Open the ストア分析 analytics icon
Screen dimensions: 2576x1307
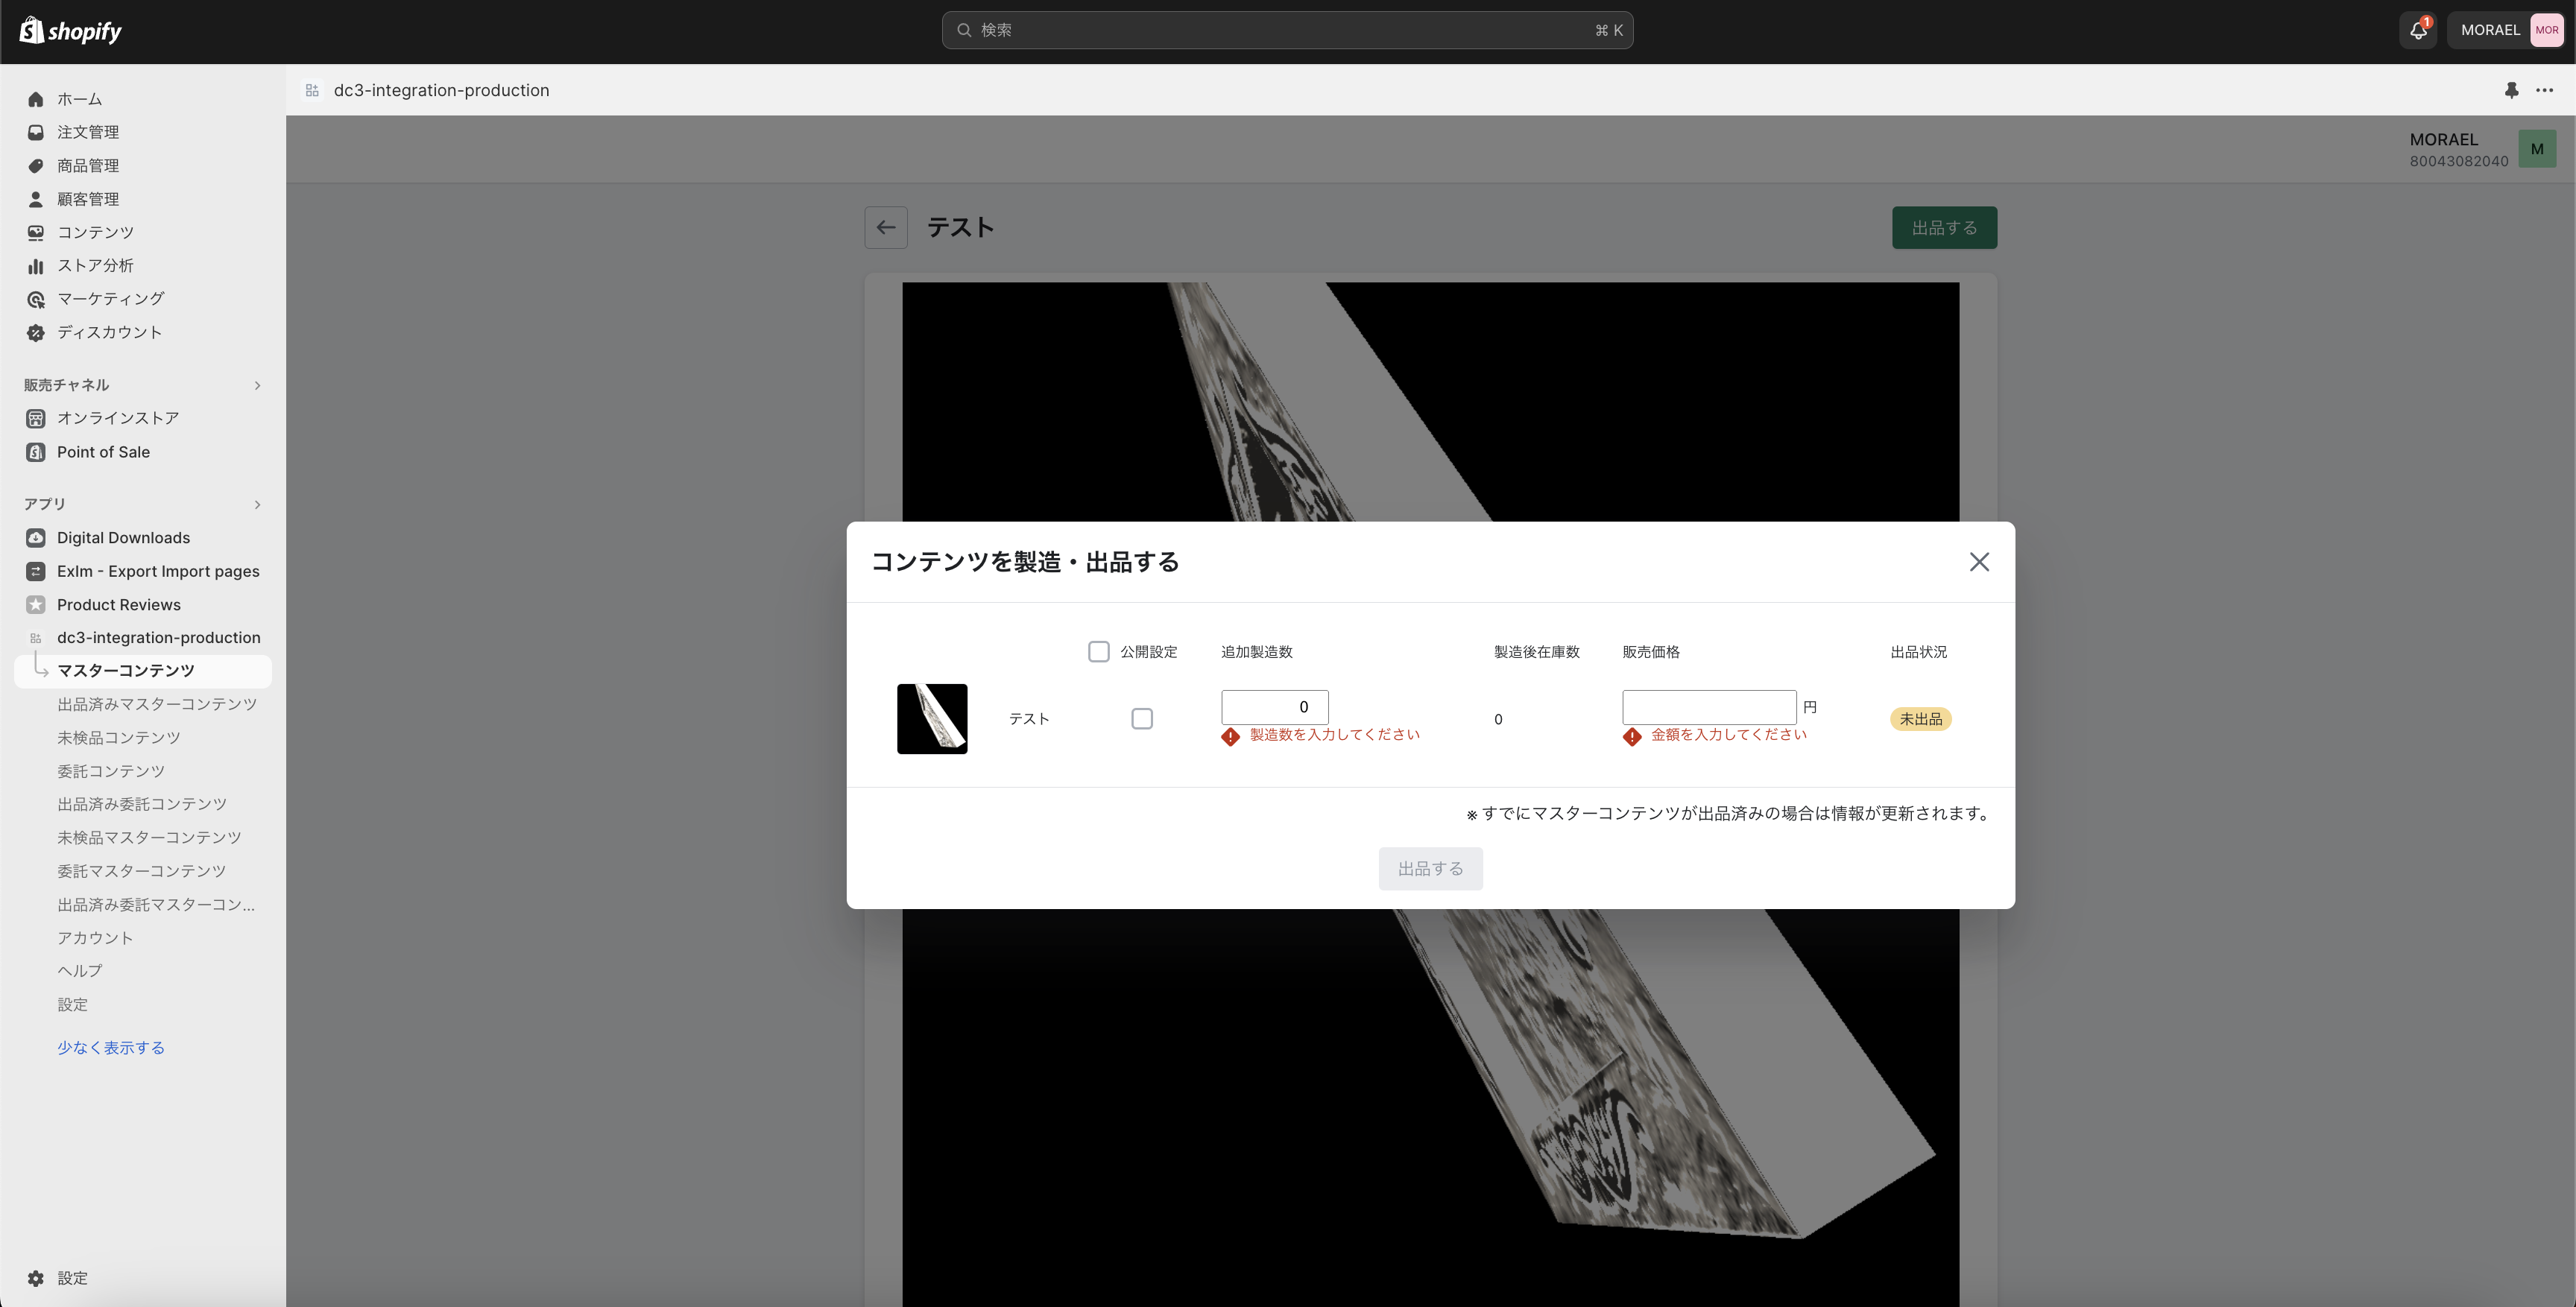(36, 266)
